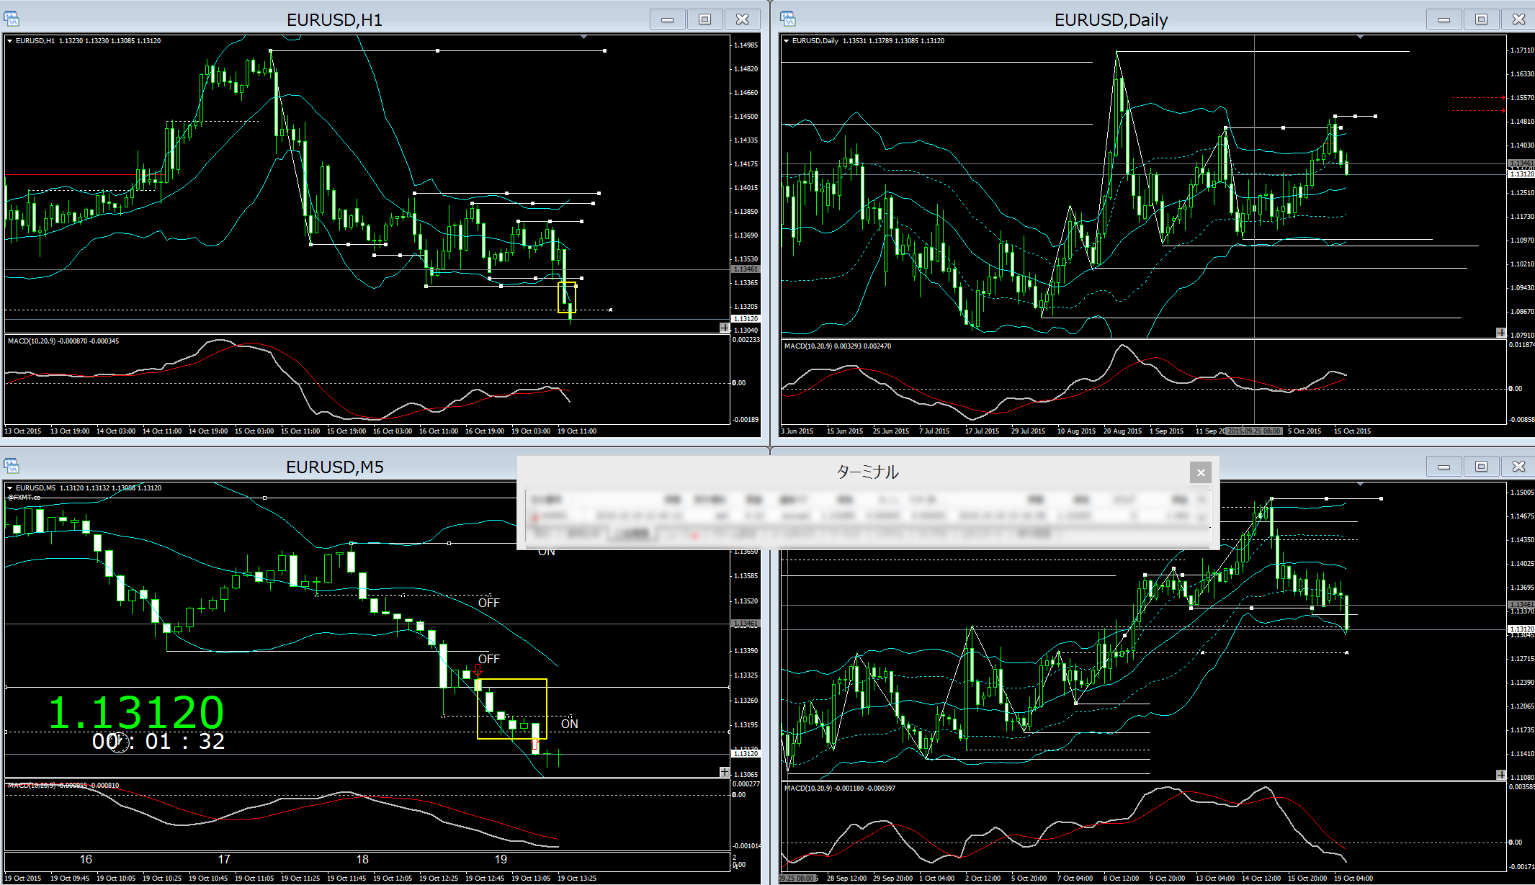Toggle the upper OFF label on M5 chart
Image resolution: width=1535 pixels, height=885 pixels.
click(x=488, y=603)
